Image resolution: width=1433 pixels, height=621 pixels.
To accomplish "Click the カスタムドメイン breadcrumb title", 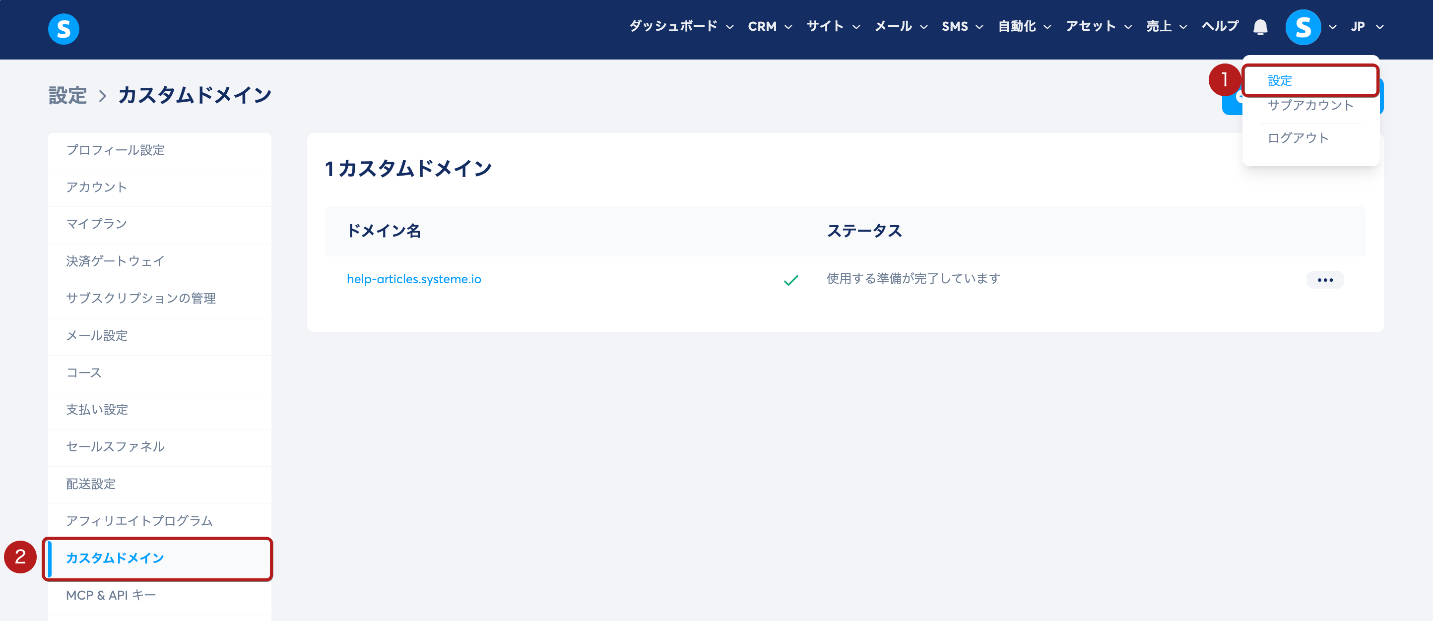I will [x=195, y=96].
